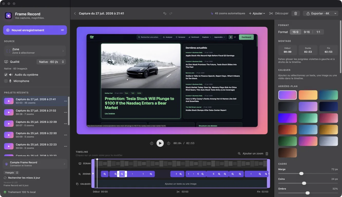Expand the Zone source selector
The image size is (342, 197).
[35, 51]
